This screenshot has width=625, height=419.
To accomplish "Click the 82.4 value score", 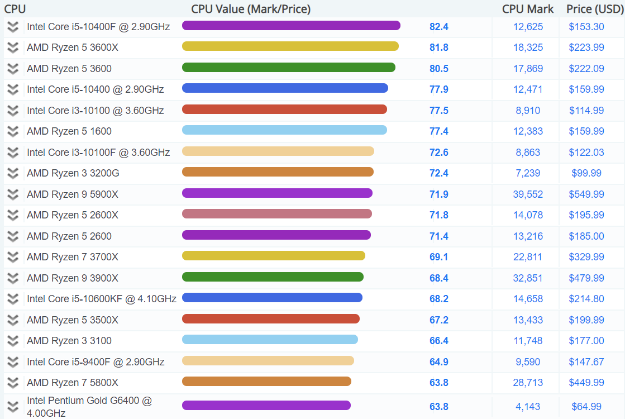I will [x=439, y=27].
